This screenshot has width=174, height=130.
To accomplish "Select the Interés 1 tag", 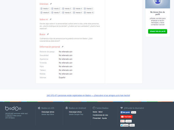I will pyautogui.click(x=45, y=9).
